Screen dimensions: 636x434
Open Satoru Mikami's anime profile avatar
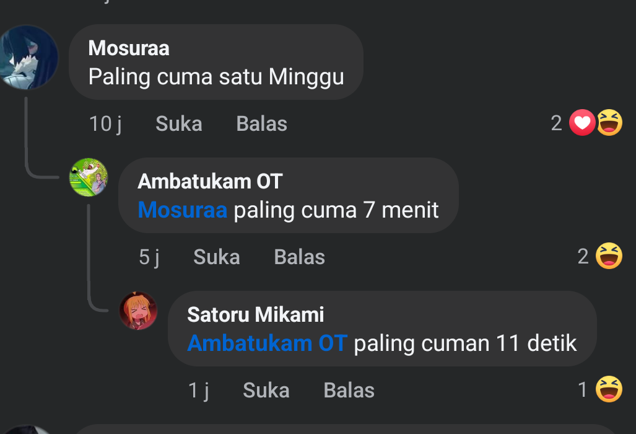(138, 311)
